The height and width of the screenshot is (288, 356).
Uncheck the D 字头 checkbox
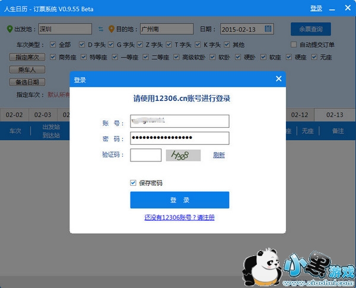click(82, 45)
